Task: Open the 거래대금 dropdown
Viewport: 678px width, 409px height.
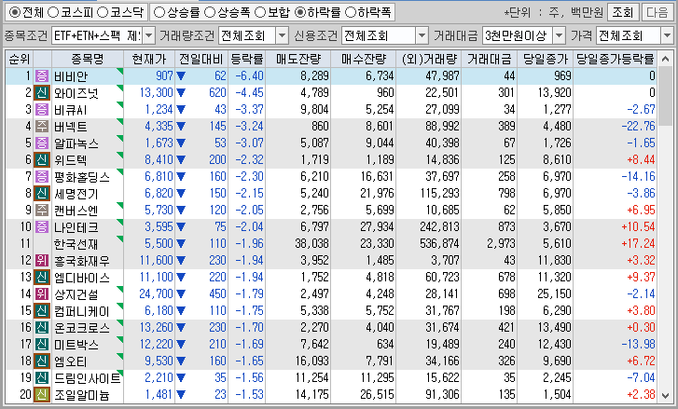Action: (x=559, y=35)
